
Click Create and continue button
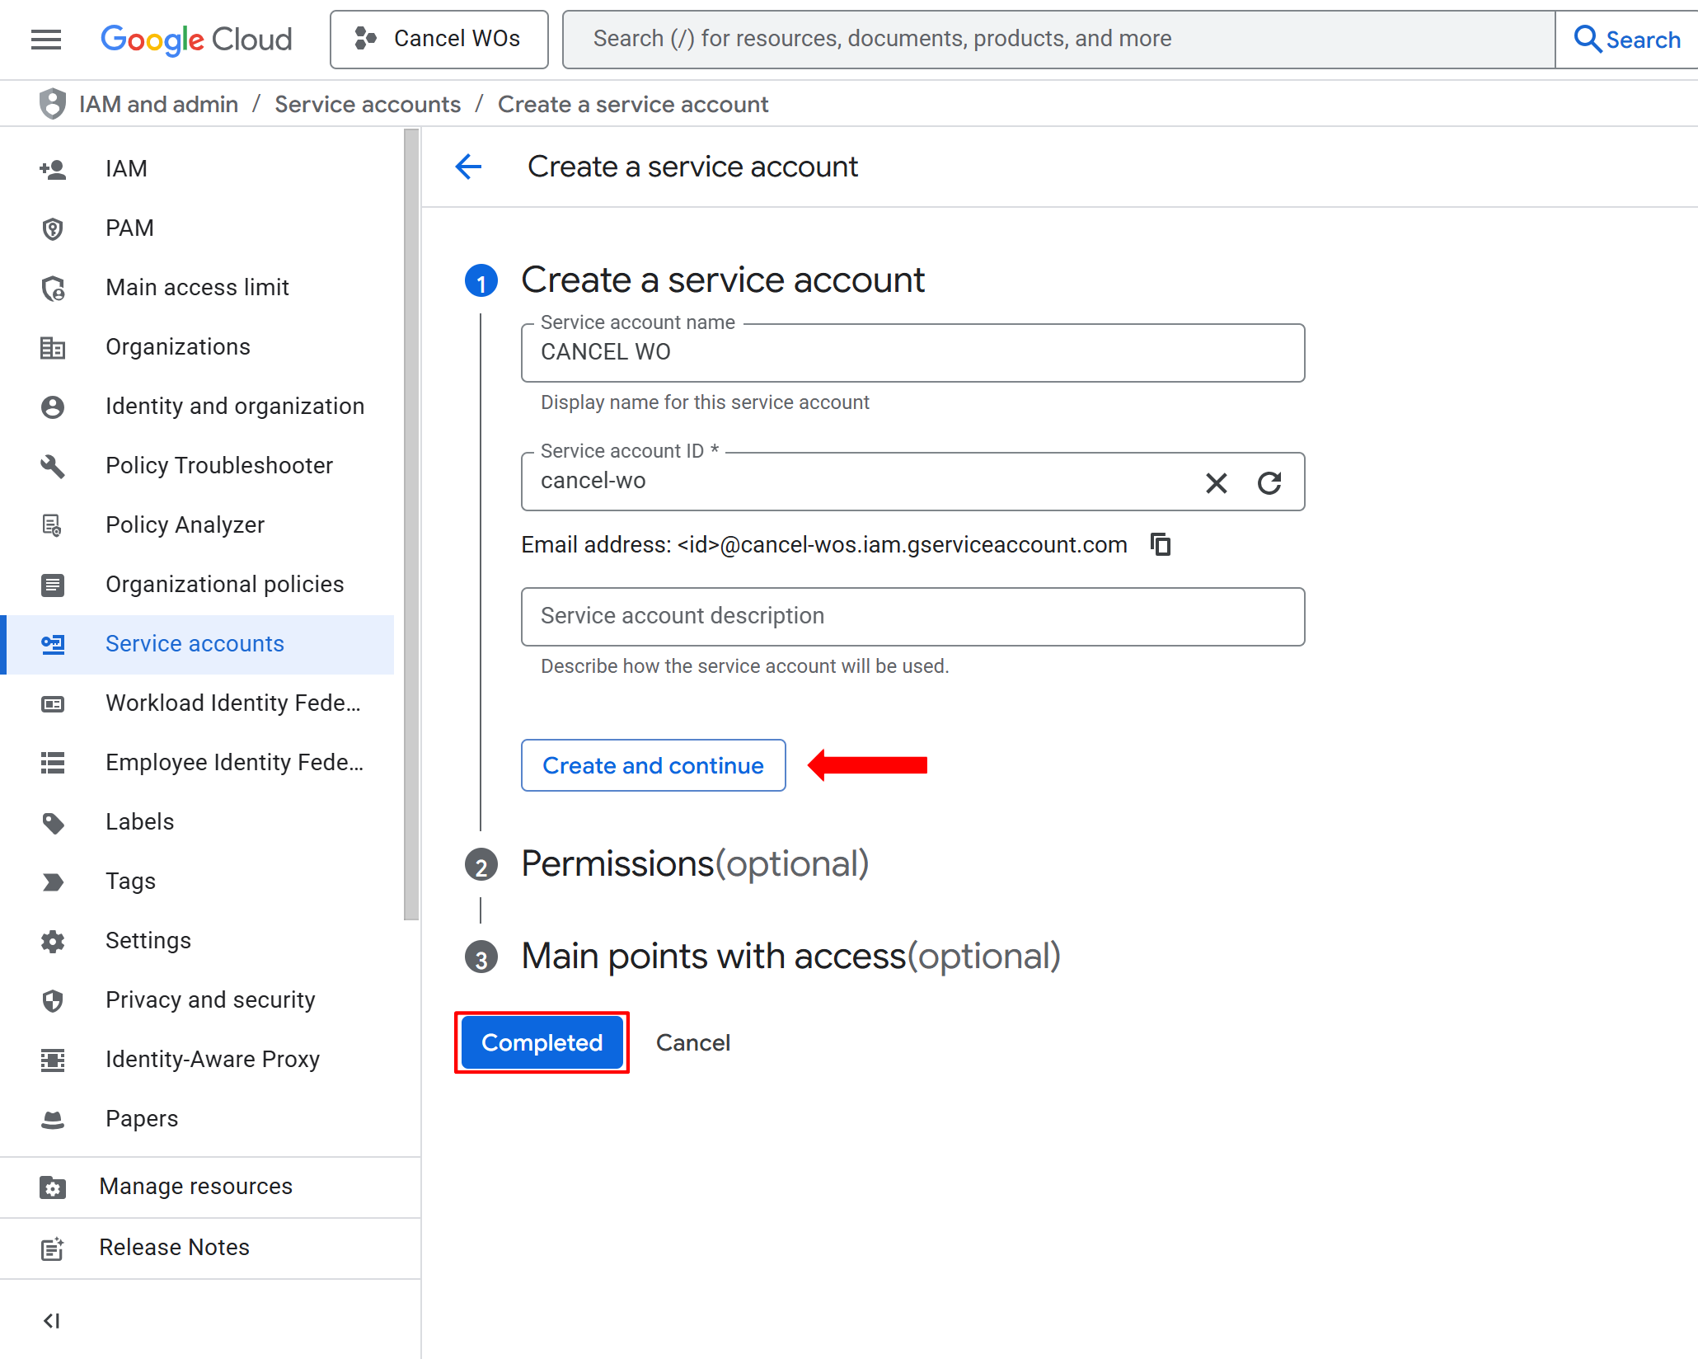[x=653, y=765]
